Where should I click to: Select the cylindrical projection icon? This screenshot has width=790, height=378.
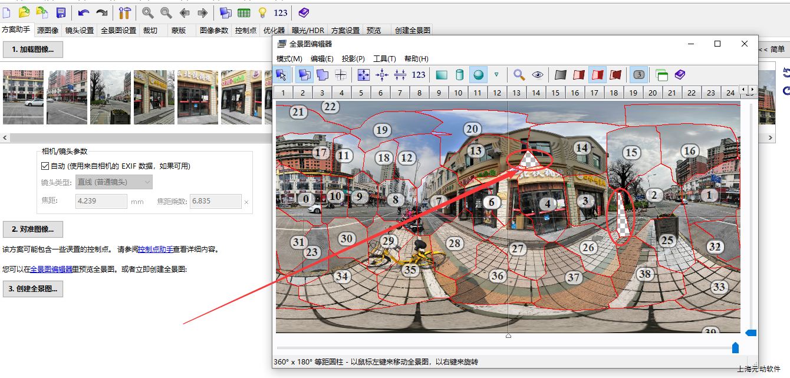[460, 75]
